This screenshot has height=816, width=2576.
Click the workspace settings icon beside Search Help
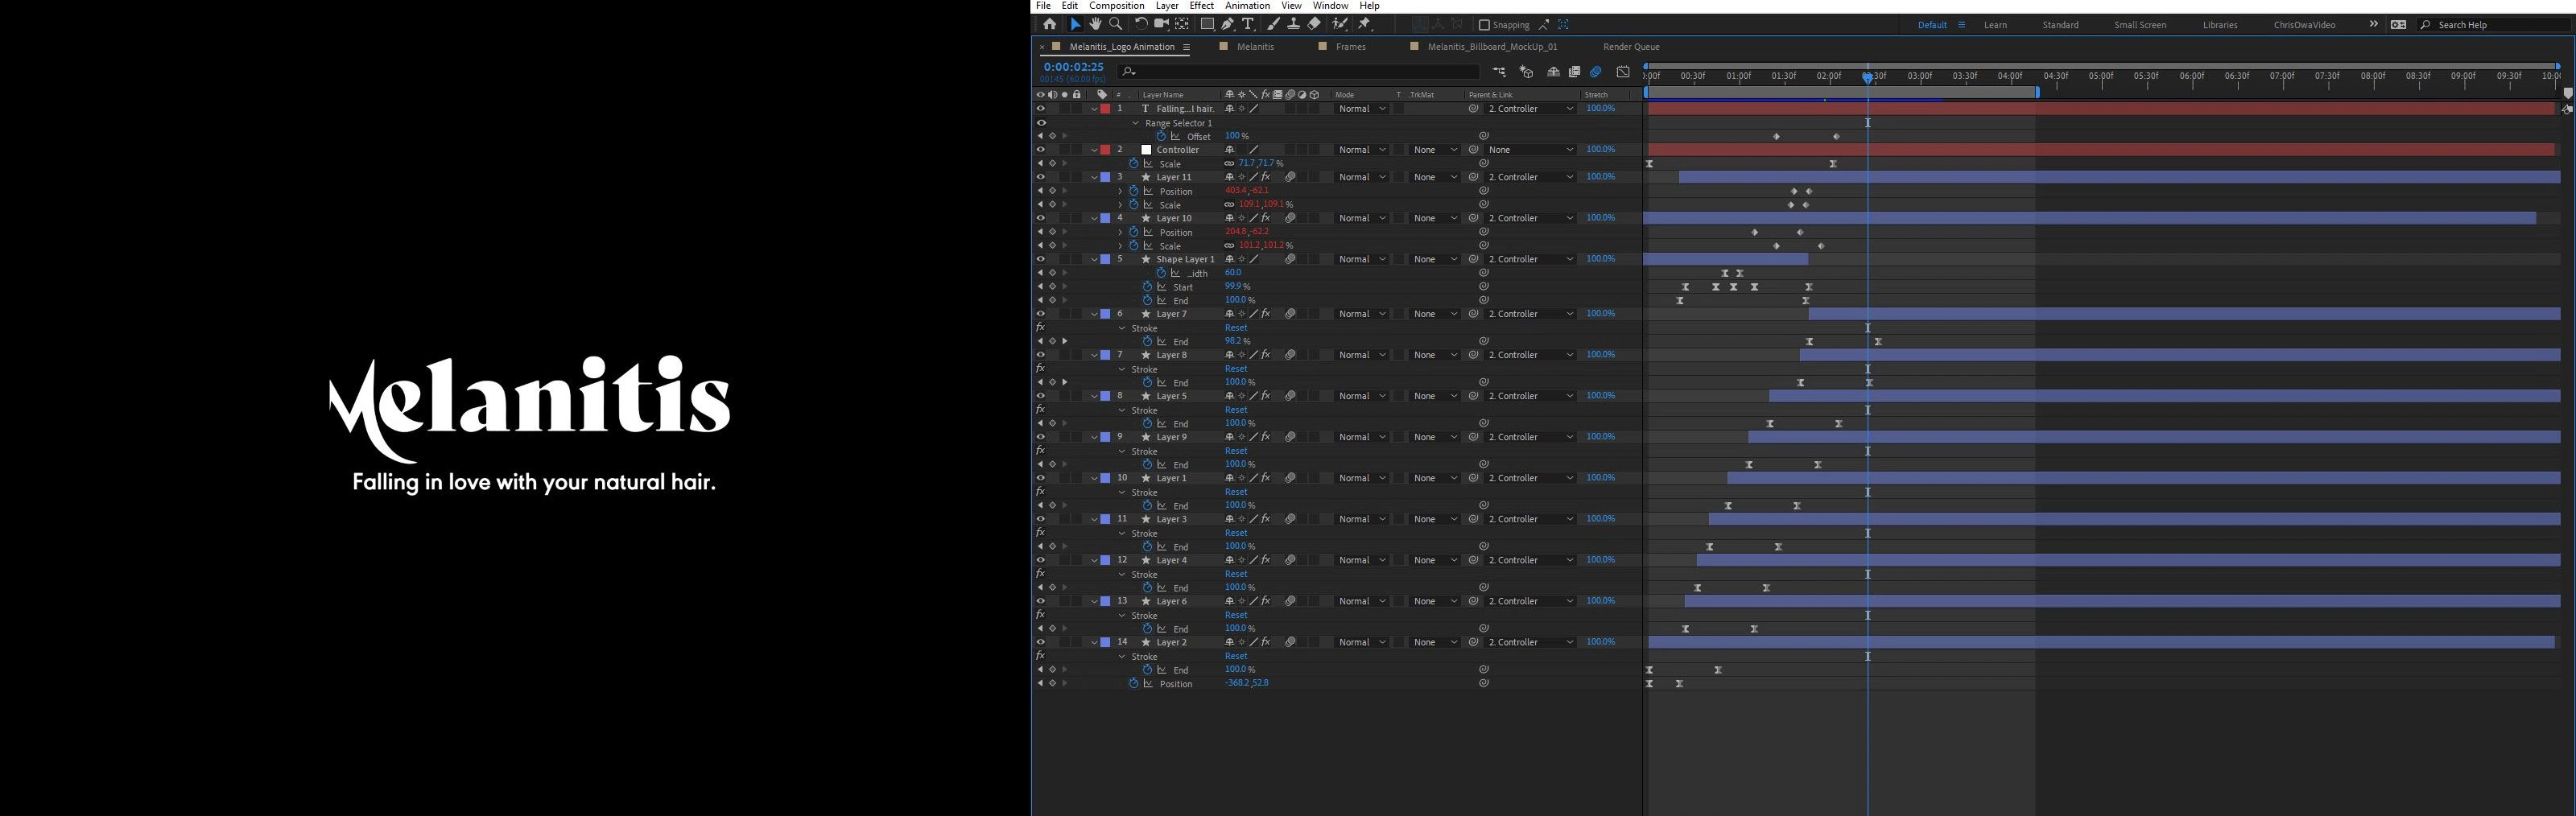coord(2398,25)
